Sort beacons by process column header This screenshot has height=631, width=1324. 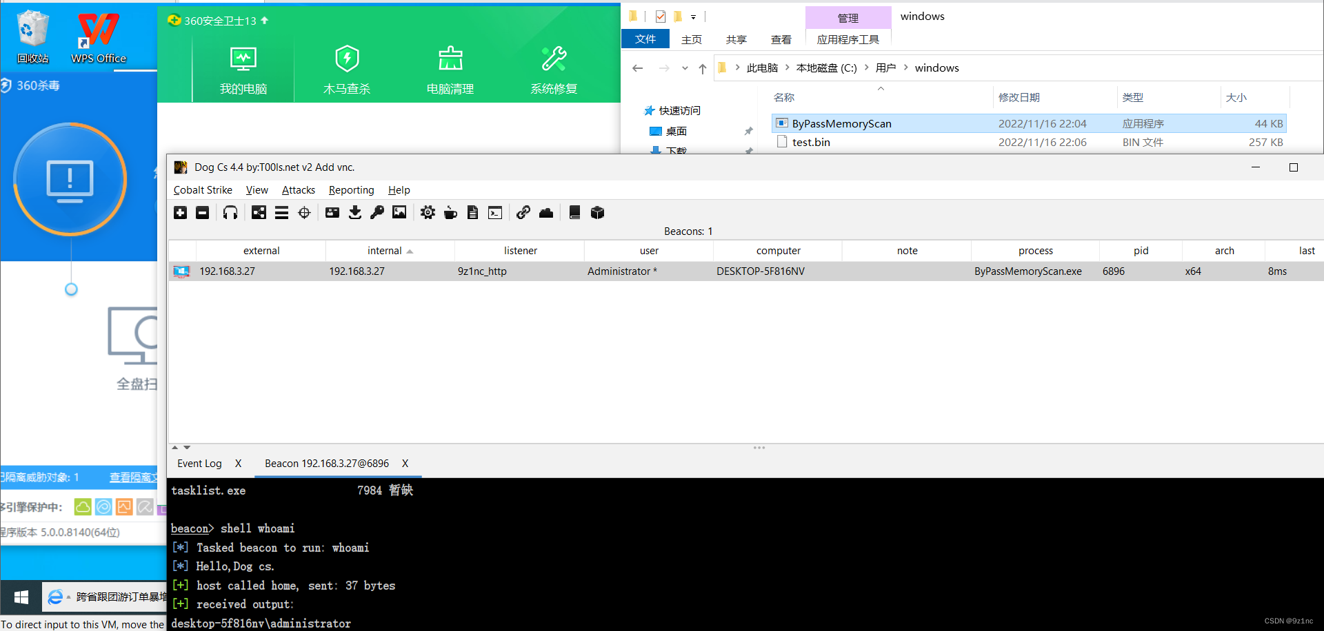pos(1035,251)
